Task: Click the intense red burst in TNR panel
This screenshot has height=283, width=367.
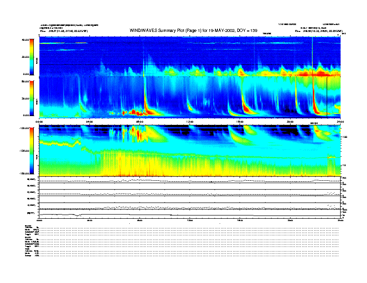Action: click(x=138, y=135)
